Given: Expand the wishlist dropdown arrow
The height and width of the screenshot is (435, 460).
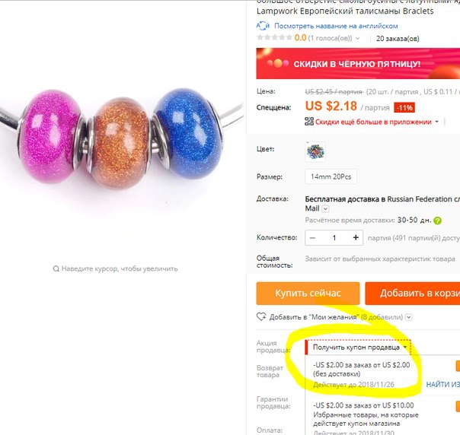Looking at the screenshot, I should 409,317.
